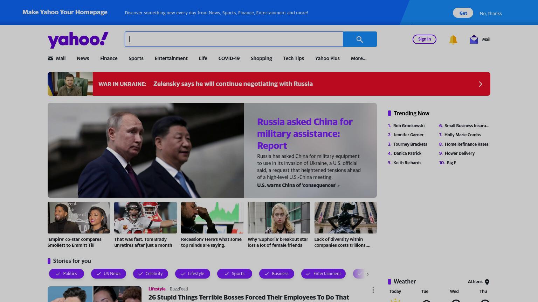Image resolution: width=538 pixels, height=302 pixels.
Task: Open the Mail envelope icon beside Sign in
Action: [x=474, y=39]
